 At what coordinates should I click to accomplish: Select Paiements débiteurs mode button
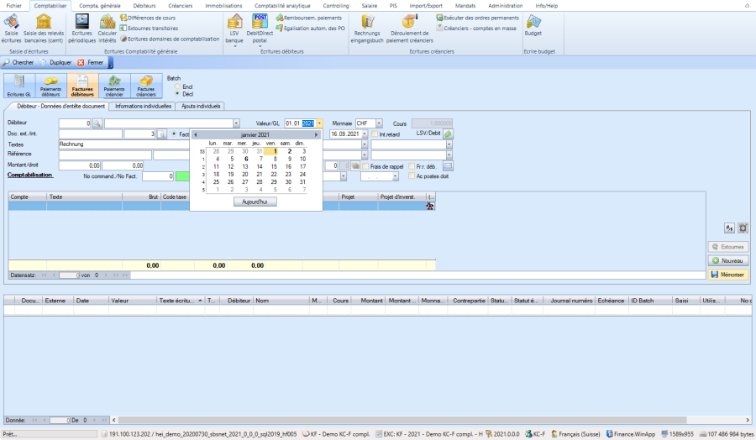(x=50, y=86)
